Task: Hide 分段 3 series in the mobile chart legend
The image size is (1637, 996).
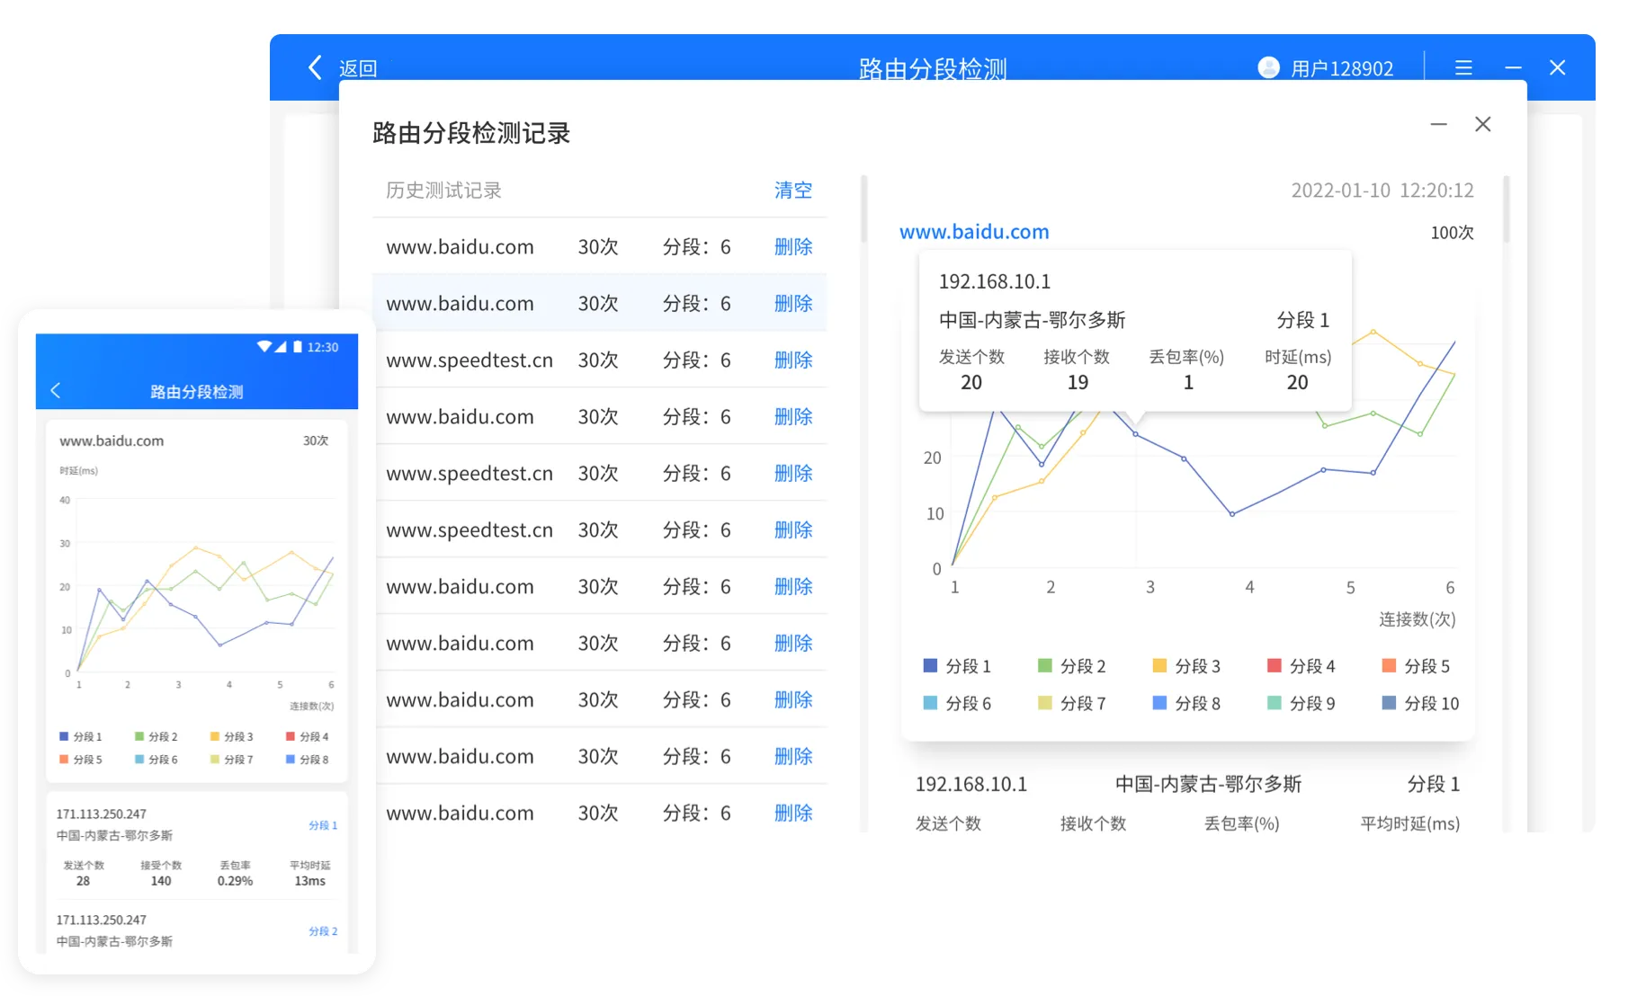Action: coord(231,736)
